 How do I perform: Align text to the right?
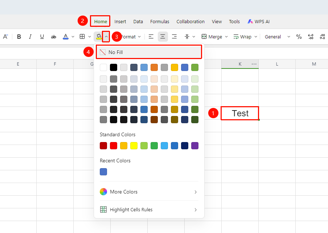(174, 37)
